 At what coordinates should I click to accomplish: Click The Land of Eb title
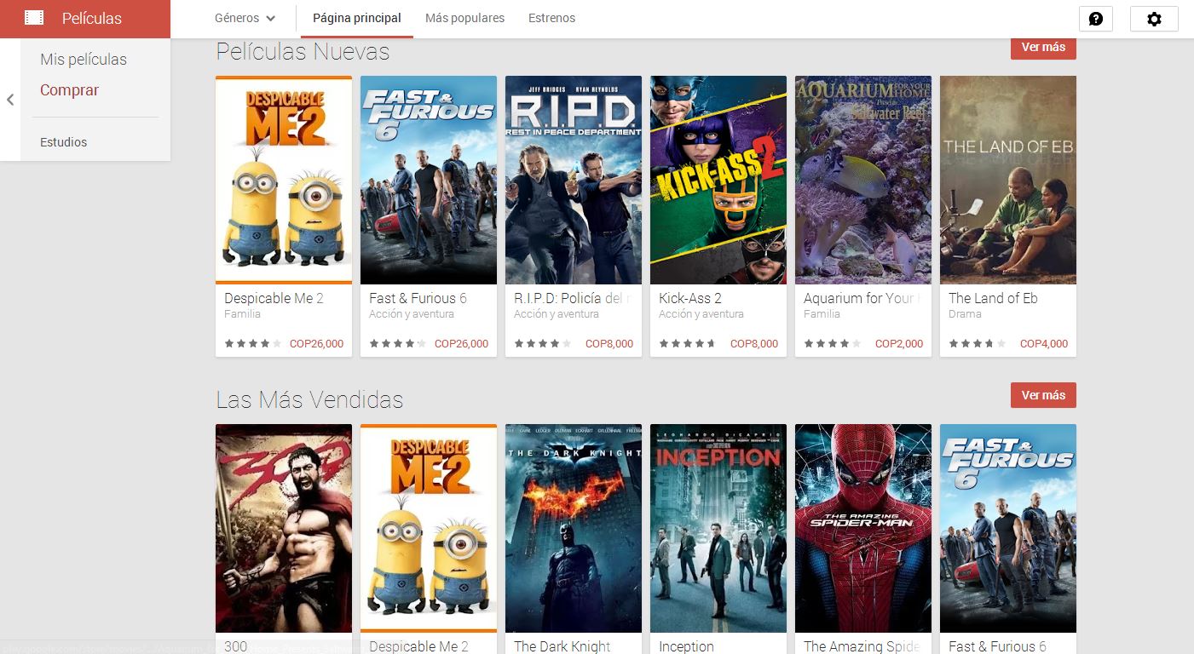coord(993,298)
